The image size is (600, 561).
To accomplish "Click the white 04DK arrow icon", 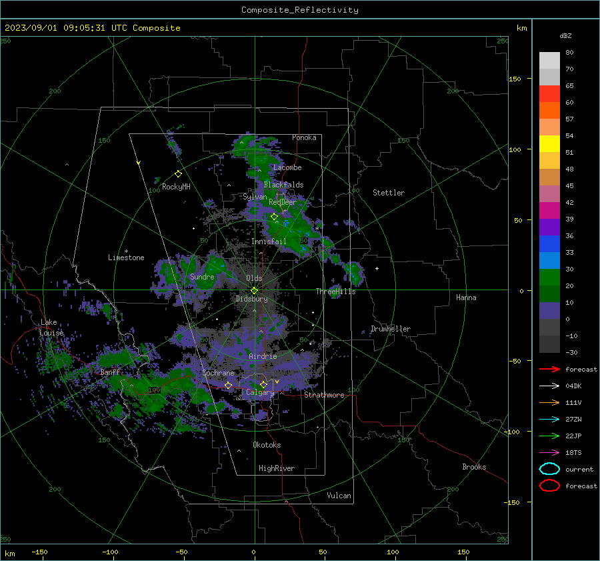I will tap(549, 386).
